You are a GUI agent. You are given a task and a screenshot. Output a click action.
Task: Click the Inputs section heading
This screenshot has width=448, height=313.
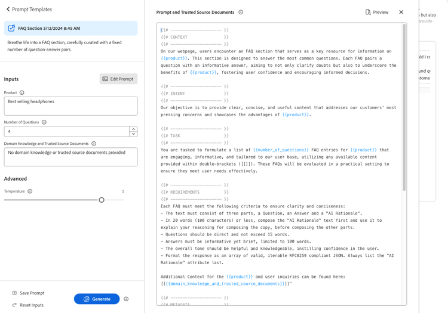pyautogui.click(x=11, y=79)
